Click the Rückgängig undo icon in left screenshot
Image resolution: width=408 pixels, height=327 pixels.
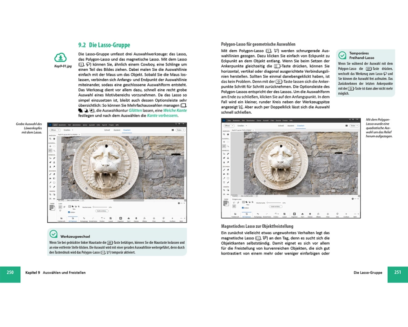click(x=84, y=219)
